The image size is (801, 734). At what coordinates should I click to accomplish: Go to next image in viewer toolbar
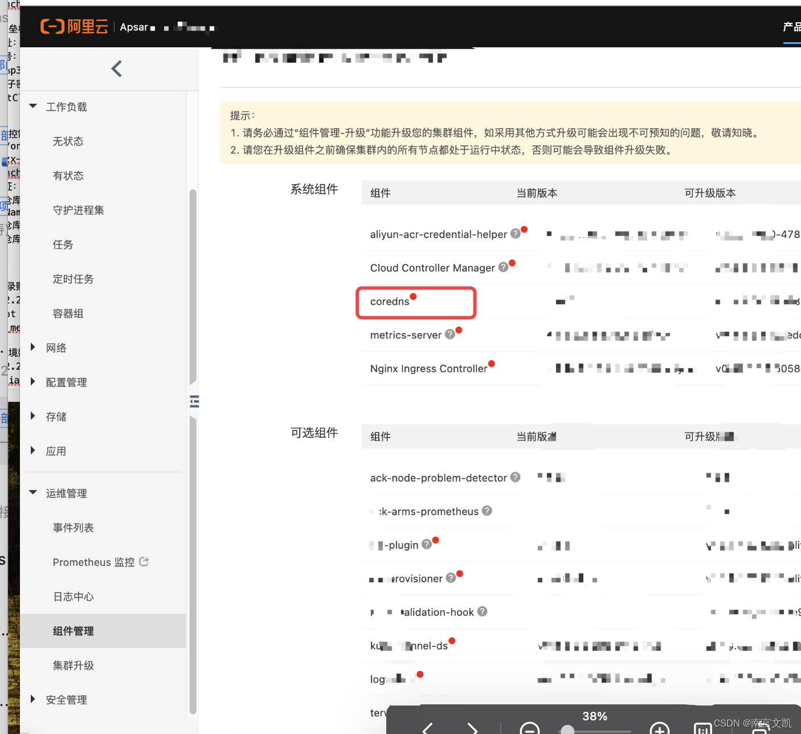pyautogui.click(x=472, y=728)
